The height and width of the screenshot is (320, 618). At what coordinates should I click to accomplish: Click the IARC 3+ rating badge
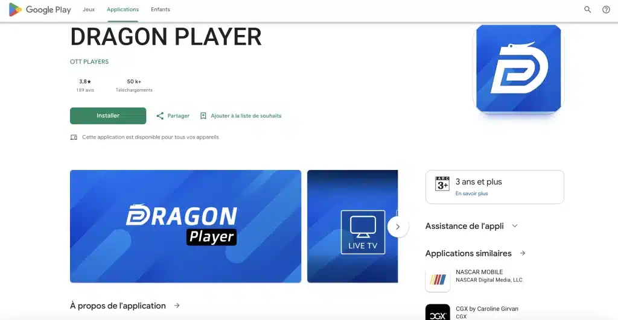(x=442, y=184)
